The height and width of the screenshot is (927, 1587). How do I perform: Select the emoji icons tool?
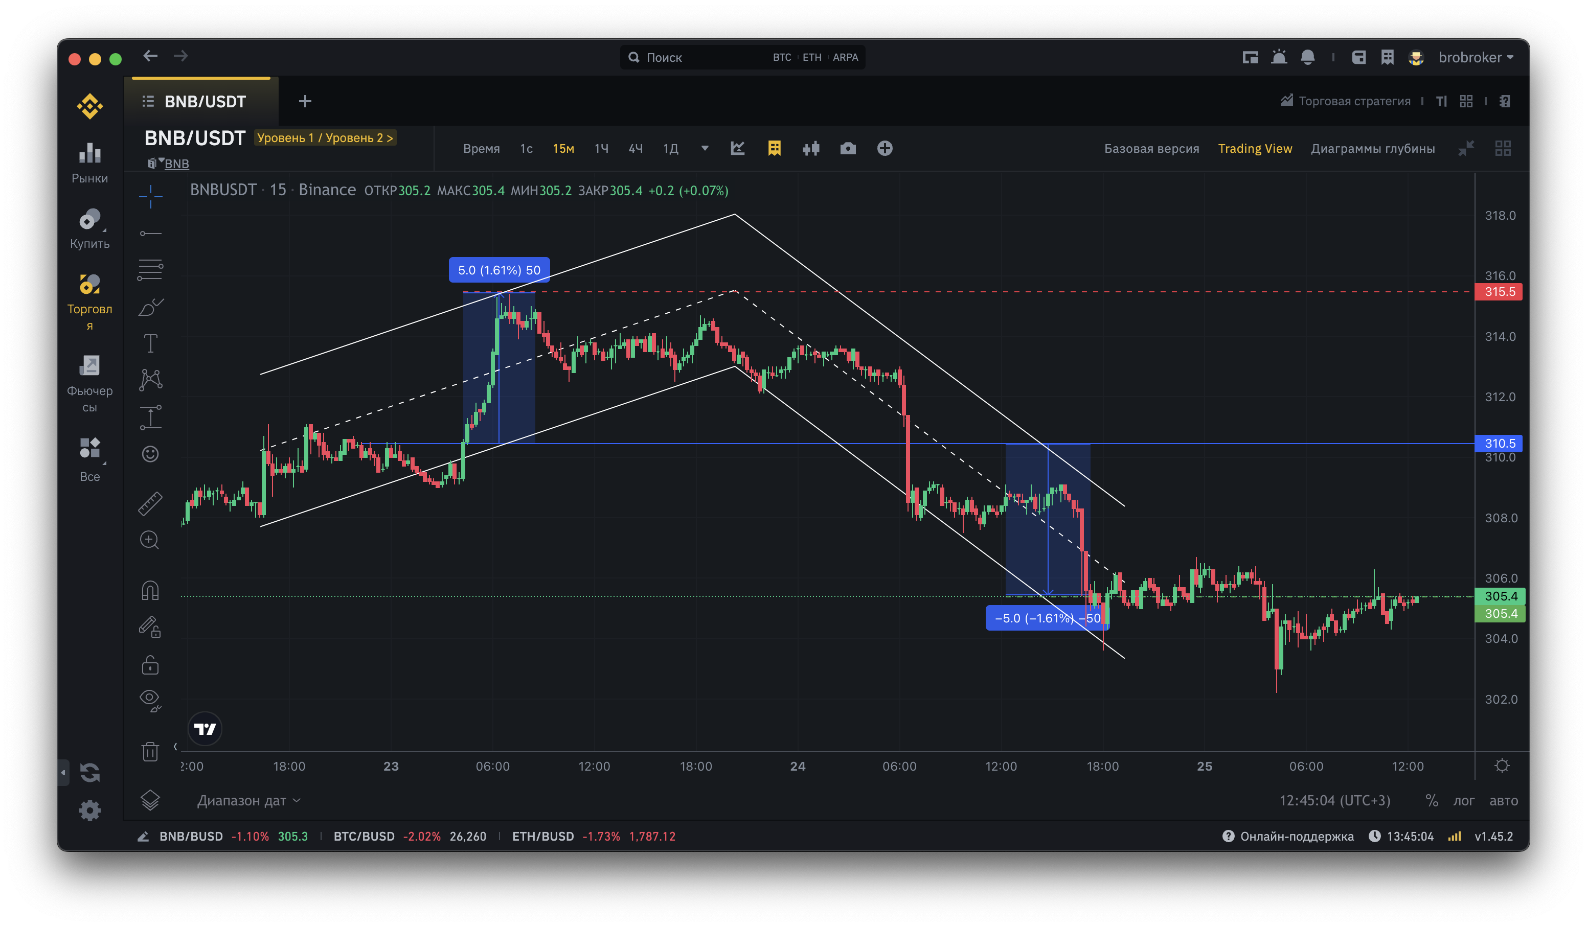coord(150,454)
